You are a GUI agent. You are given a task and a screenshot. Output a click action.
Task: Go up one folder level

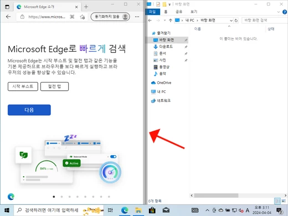(x=171, y=20)
